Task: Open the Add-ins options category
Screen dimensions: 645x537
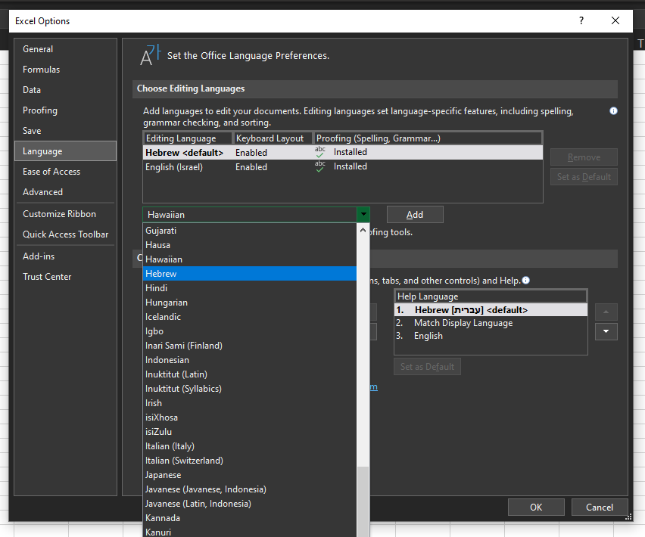Action: click(65, 256)
